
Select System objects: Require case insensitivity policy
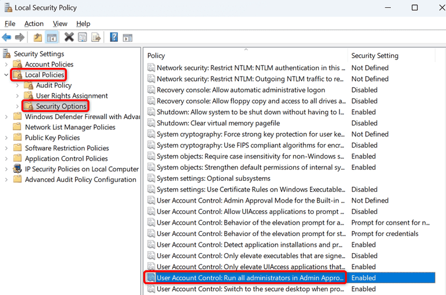pos(250,156)
